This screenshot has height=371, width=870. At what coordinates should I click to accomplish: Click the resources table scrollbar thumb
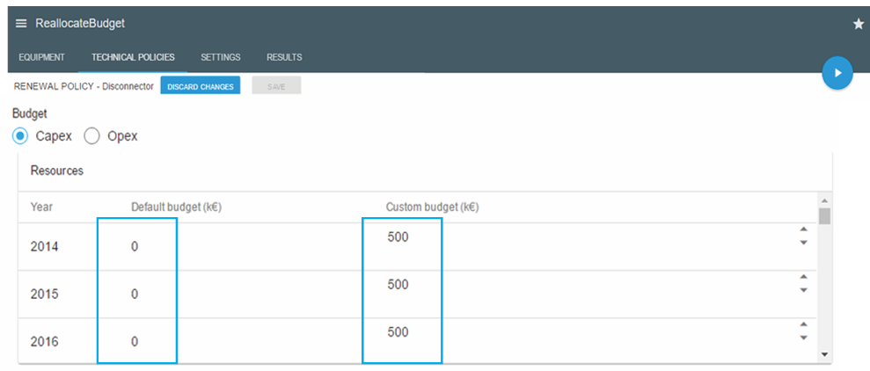(x=824, y=216)
